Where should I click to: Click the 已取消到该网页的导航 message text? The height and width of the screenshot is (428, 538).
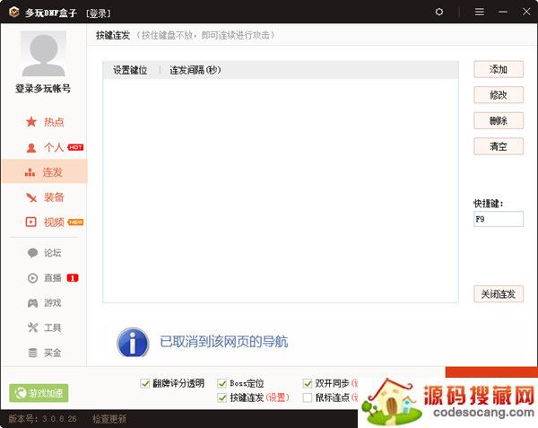click(x=223, y=342)
